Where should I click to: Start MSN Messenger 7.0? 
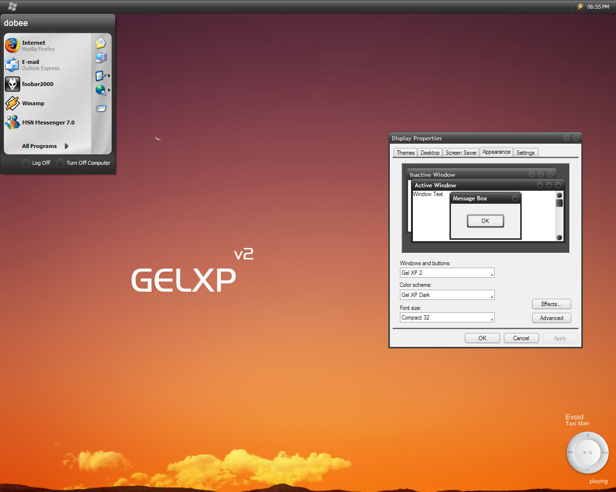tap(47, 123)
